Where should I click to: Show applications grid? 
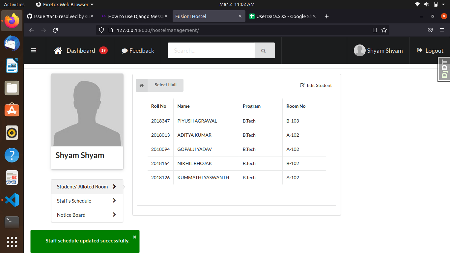12,242
